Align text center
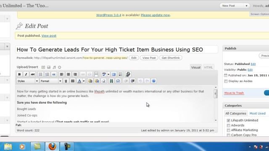The image size is (269, 151). 68,74
